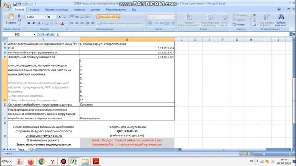Click the AutoSum sigma icon
The height and width of the screenshot is (166, 296).
click(254, 15)
